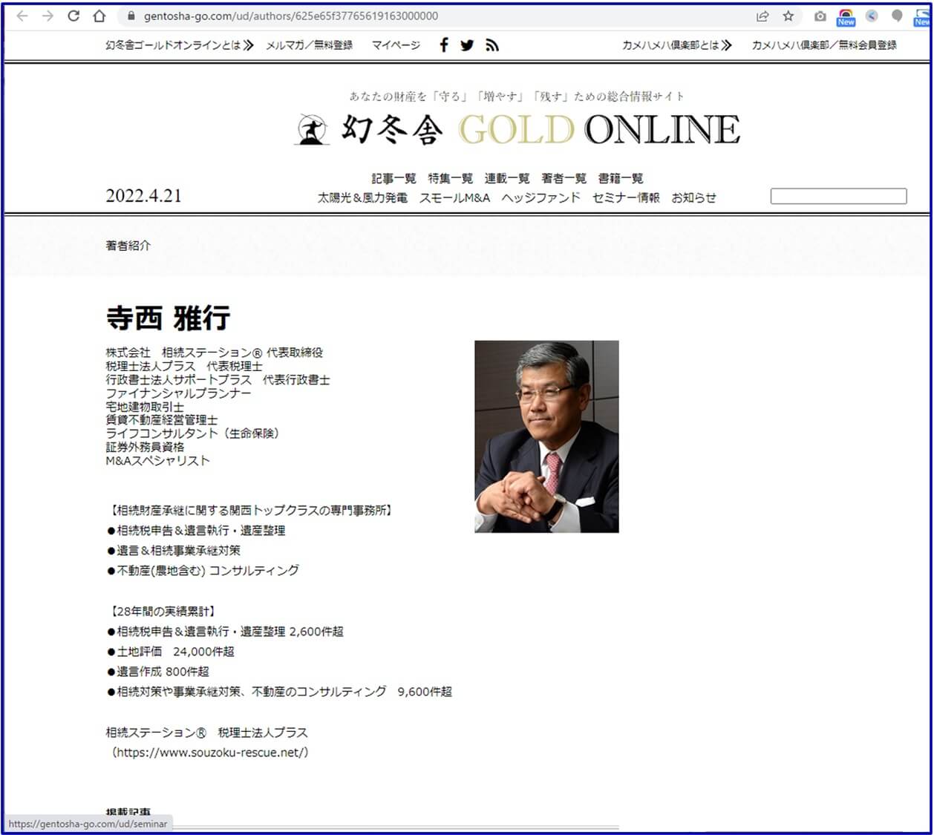The width and height of the screenshot is (934, 835).
Task: Select ヘッジファンド menu item
Action: click(541, 197)
